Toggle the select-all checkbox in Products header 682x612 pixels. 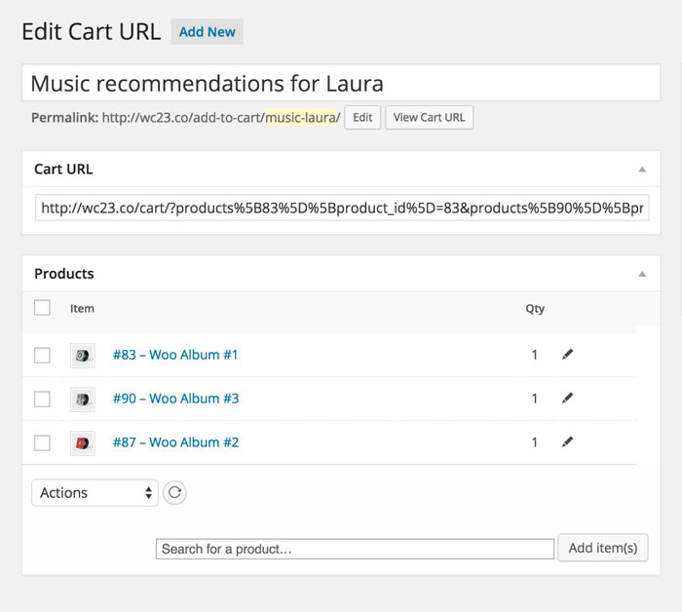(x=42, y=308)
